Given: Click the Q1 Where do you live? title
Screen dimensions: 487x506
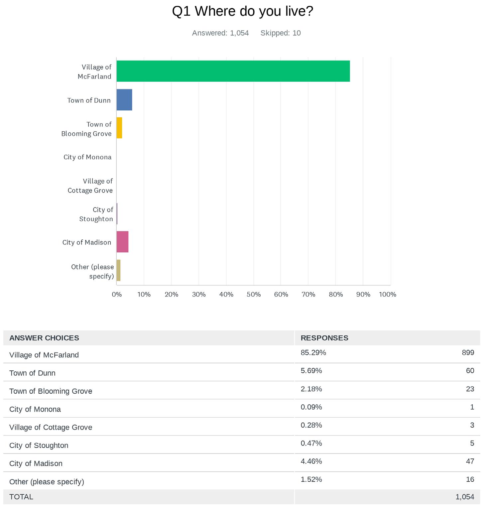Looking at the screenshot, I should pos(243,11).
